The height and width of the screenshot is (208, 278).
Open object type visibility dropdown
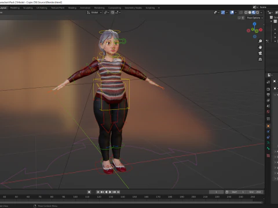pyautogui.click(x=217, y=12)
